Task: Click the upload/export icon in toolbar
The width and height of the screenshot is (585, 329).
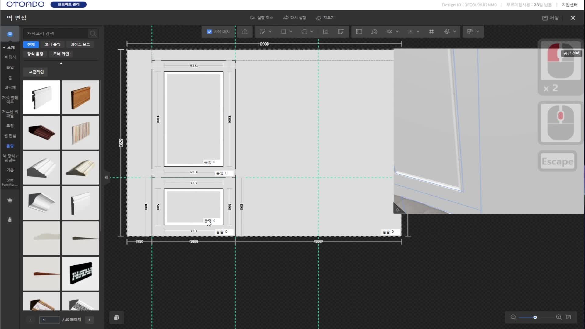Action: 245,31
